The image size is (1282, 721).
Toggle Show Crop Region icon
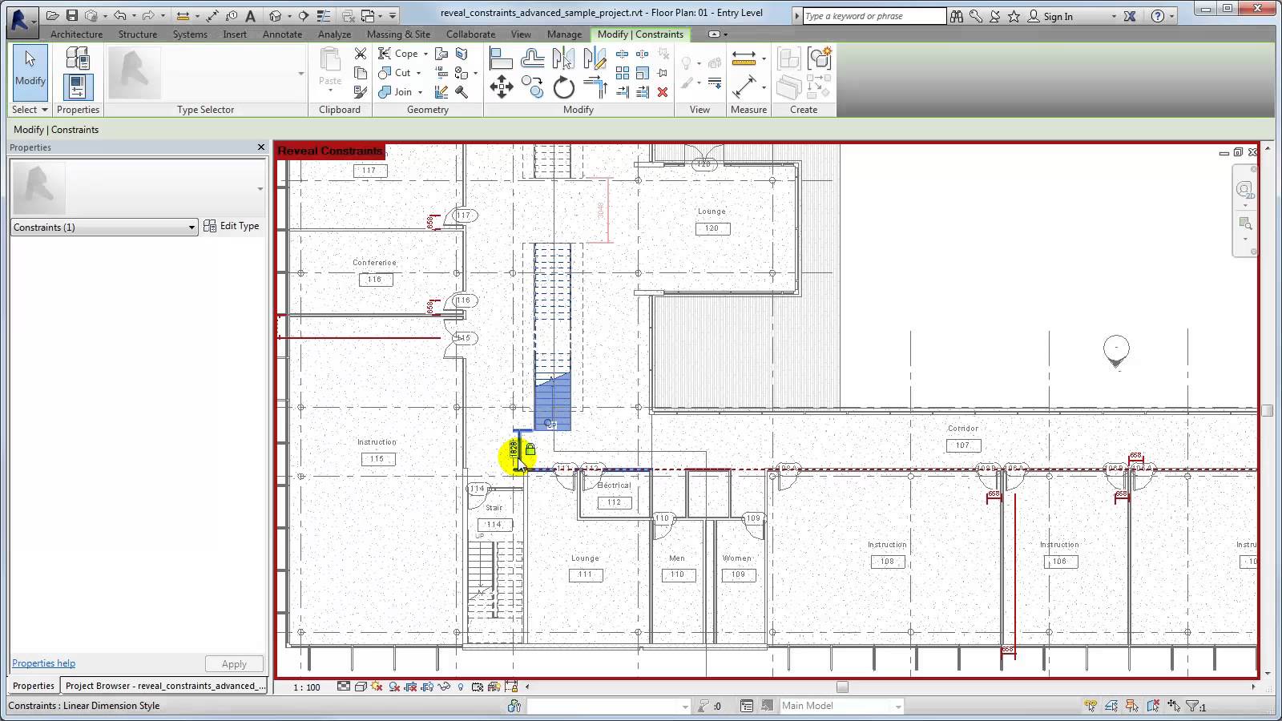pos(428,687)
